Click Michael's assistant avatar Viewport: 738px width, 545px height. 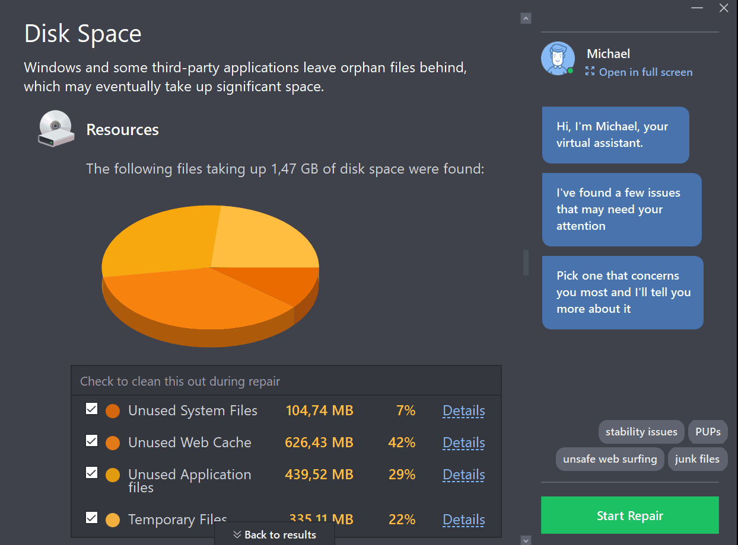[x=558, y=58]
